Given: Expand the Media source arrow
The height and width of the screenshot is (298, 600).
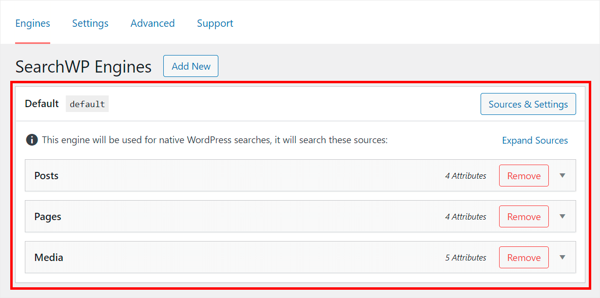Looking at the screenshot, I should 562,258.
